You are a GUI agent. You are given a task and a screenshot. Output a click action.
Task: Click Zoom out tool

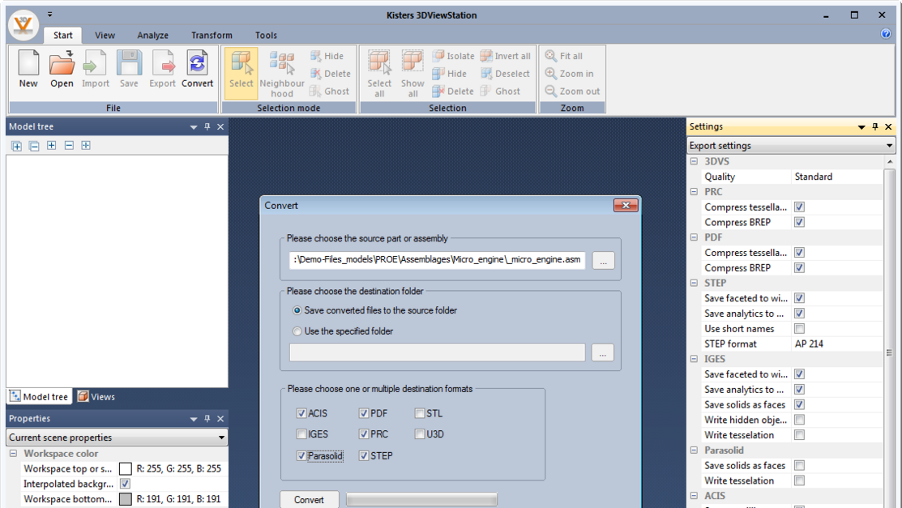point(572,91)
